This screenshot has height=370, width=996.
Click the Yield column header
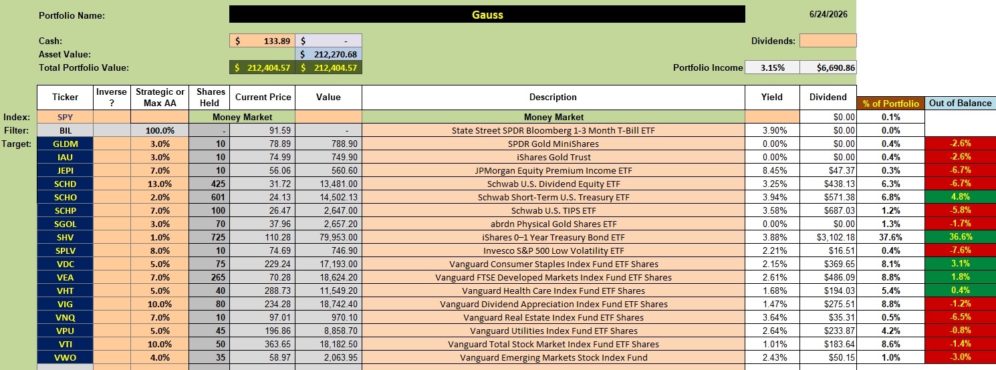(x=772, y=98)
